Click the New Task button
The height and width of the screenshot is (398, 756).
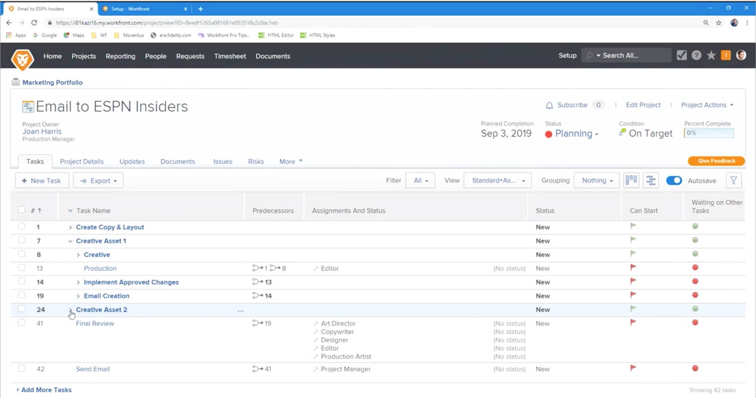[x=42, y=180]
